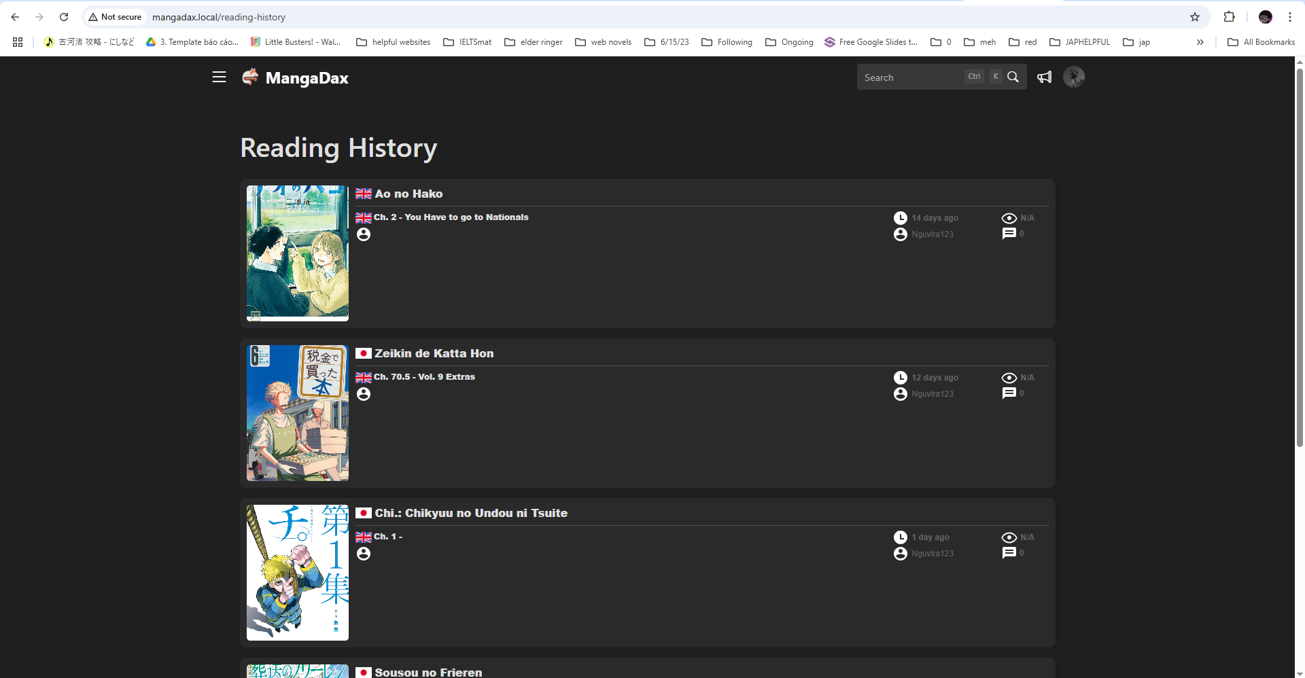The height and width of the screenshot is (678, 1305).
Task: Open Chrome profile avatar
Action: coord(1266,17)
